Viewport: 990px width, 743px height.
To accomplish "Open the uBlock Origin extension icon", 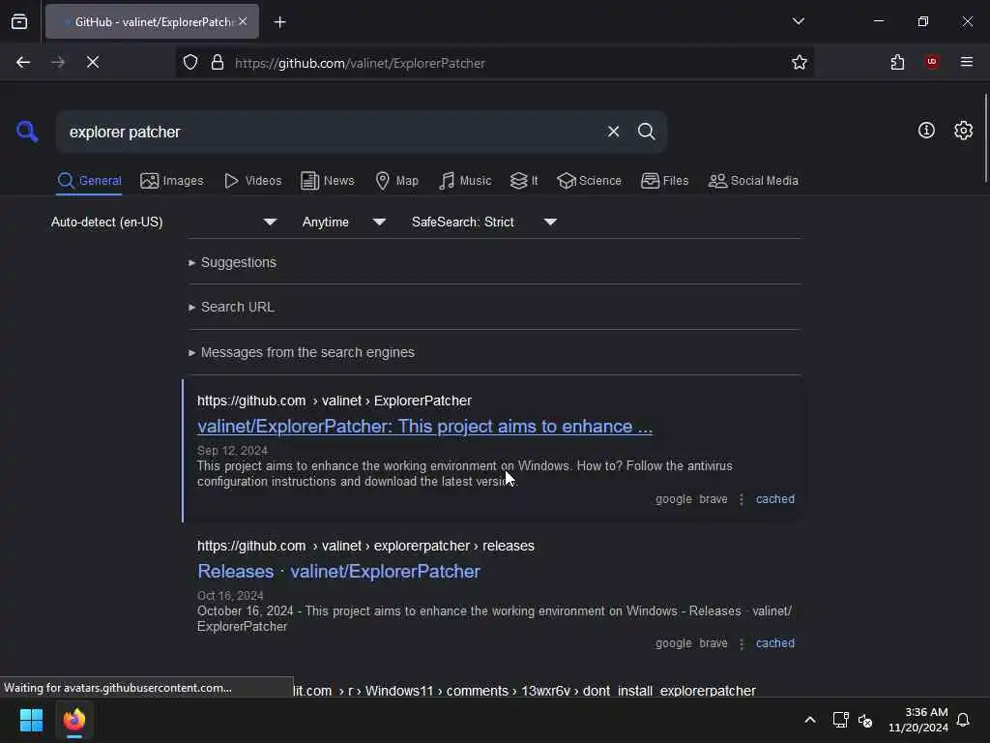I will tap(932, 62).
